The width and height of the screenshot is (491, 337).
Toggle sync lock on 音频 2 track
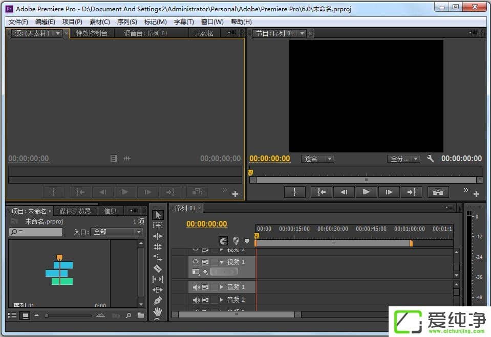pos(205,300)
